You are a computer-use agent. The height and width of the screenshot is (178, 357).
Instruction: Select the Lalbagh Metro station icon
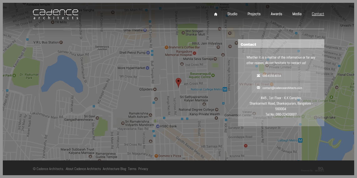300,141
